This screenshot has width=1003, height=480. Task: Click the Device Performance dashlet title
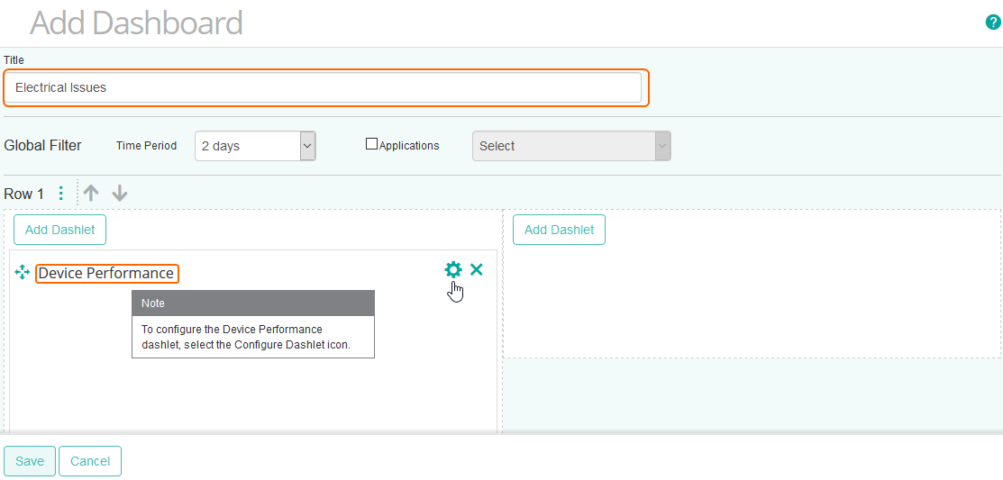(106, 274)
